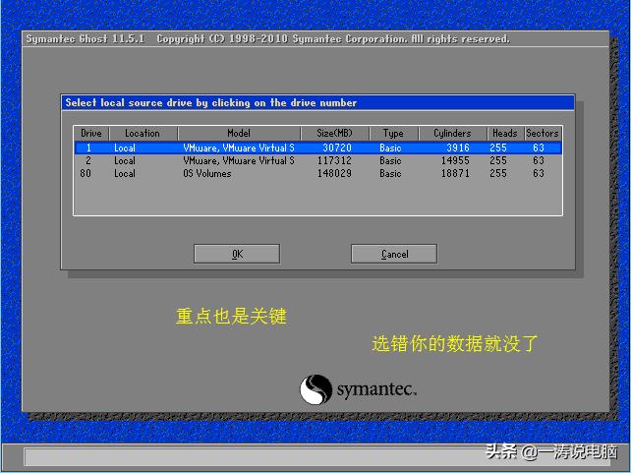
Task: Click the Sectors column header
Action: [x=543, y=133]
